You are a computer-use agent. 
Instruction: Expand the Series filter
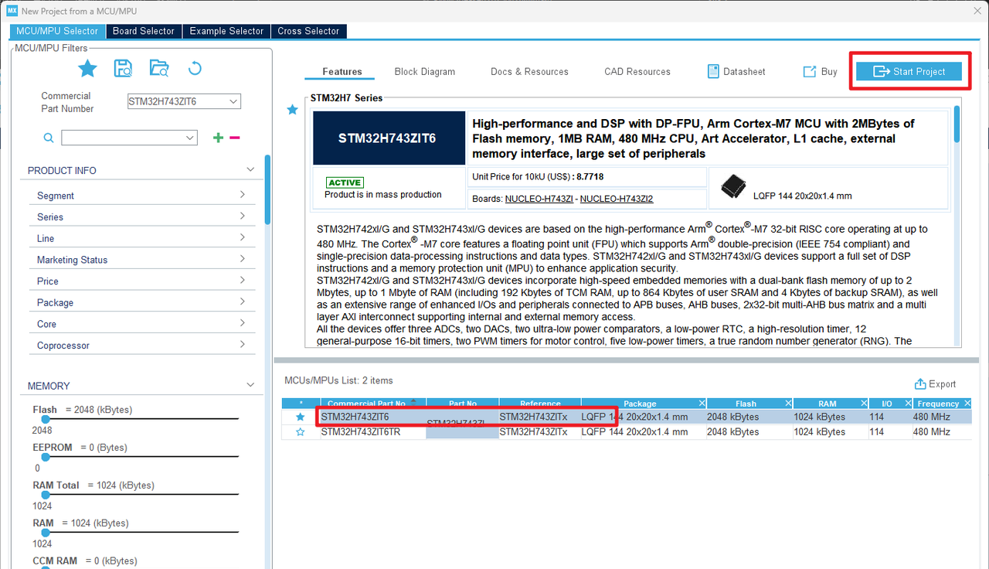[x=242, y=216]
